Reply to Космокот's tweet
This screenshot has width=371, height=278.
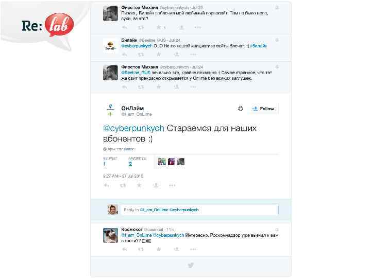point(125,249)
